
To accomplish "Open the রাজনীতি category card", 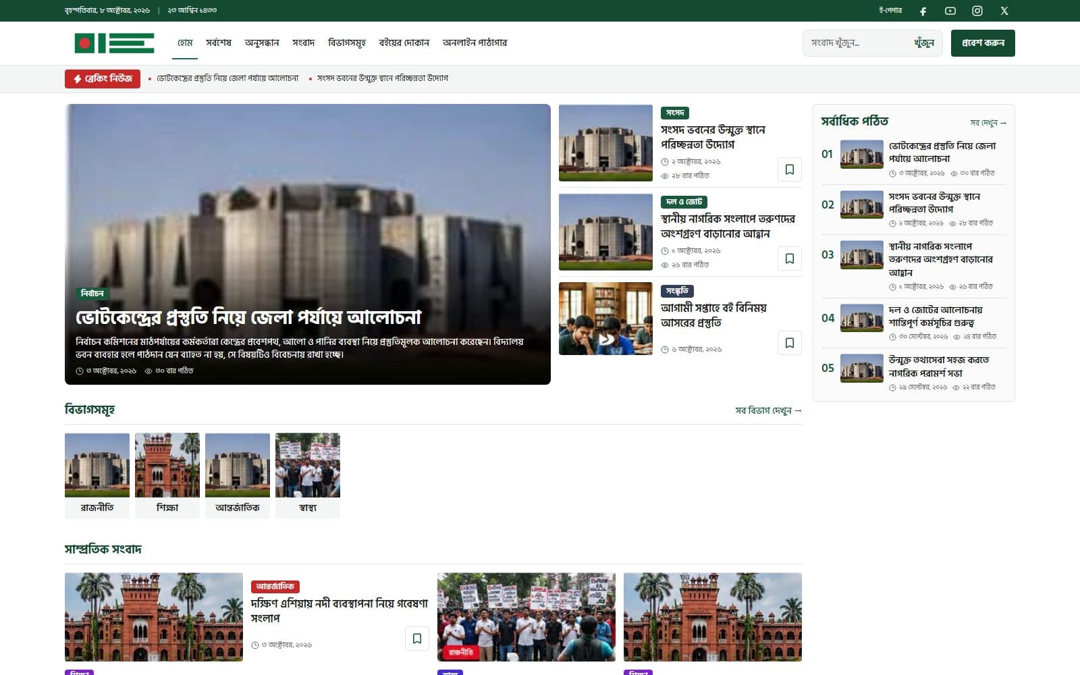I will pos(97,476).
